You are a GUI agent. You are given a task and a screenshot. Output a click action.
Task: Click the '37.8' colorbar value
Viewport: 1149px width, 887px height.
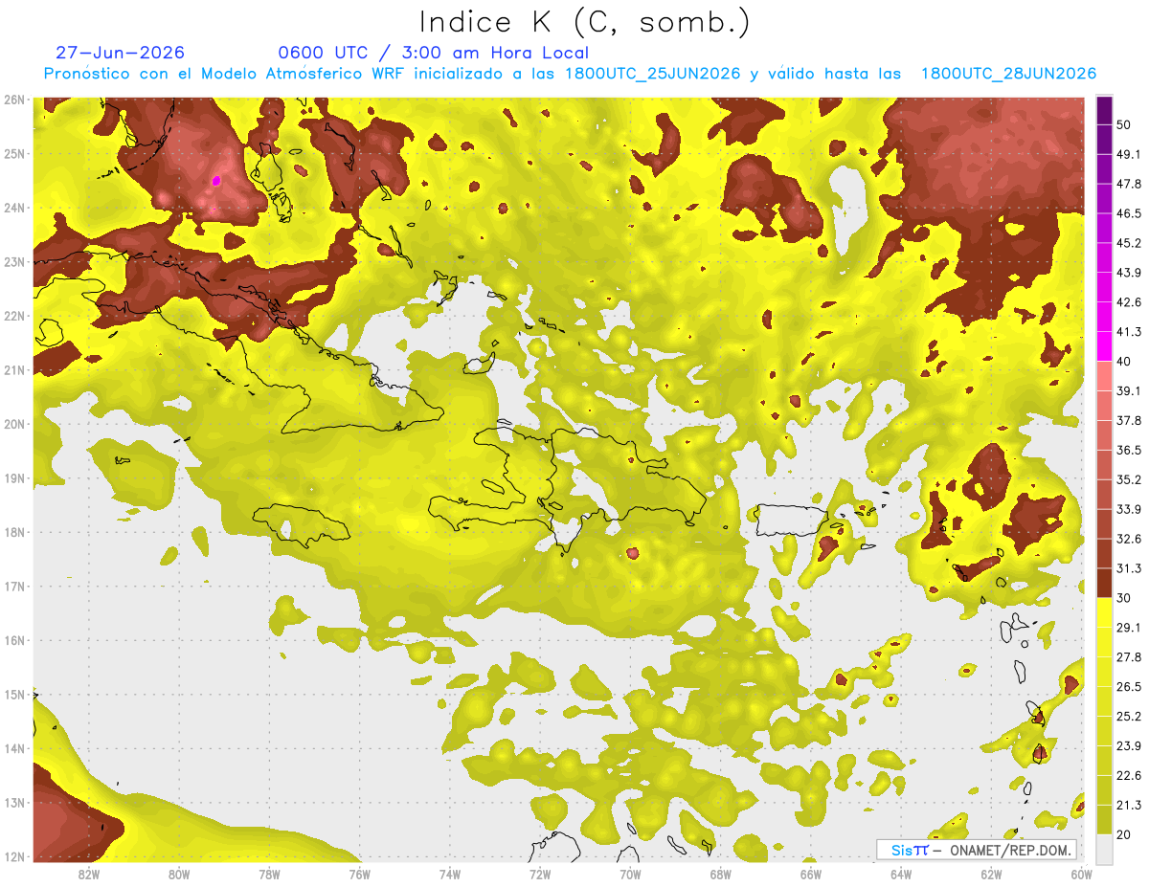1129,421
